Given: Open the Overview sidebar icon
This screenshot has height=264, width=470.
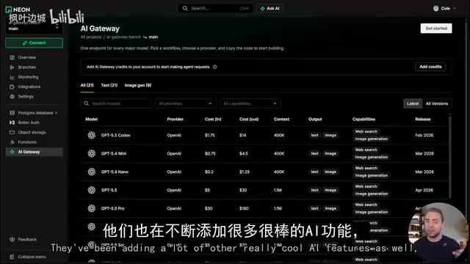Looking at the screenshot, I should click(12, 57).
